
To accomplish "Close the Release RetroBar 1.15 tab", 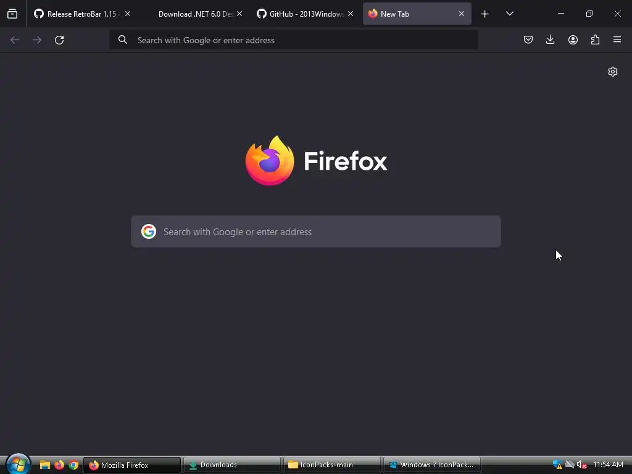I will pyautogui.click(x=127, y=14).
